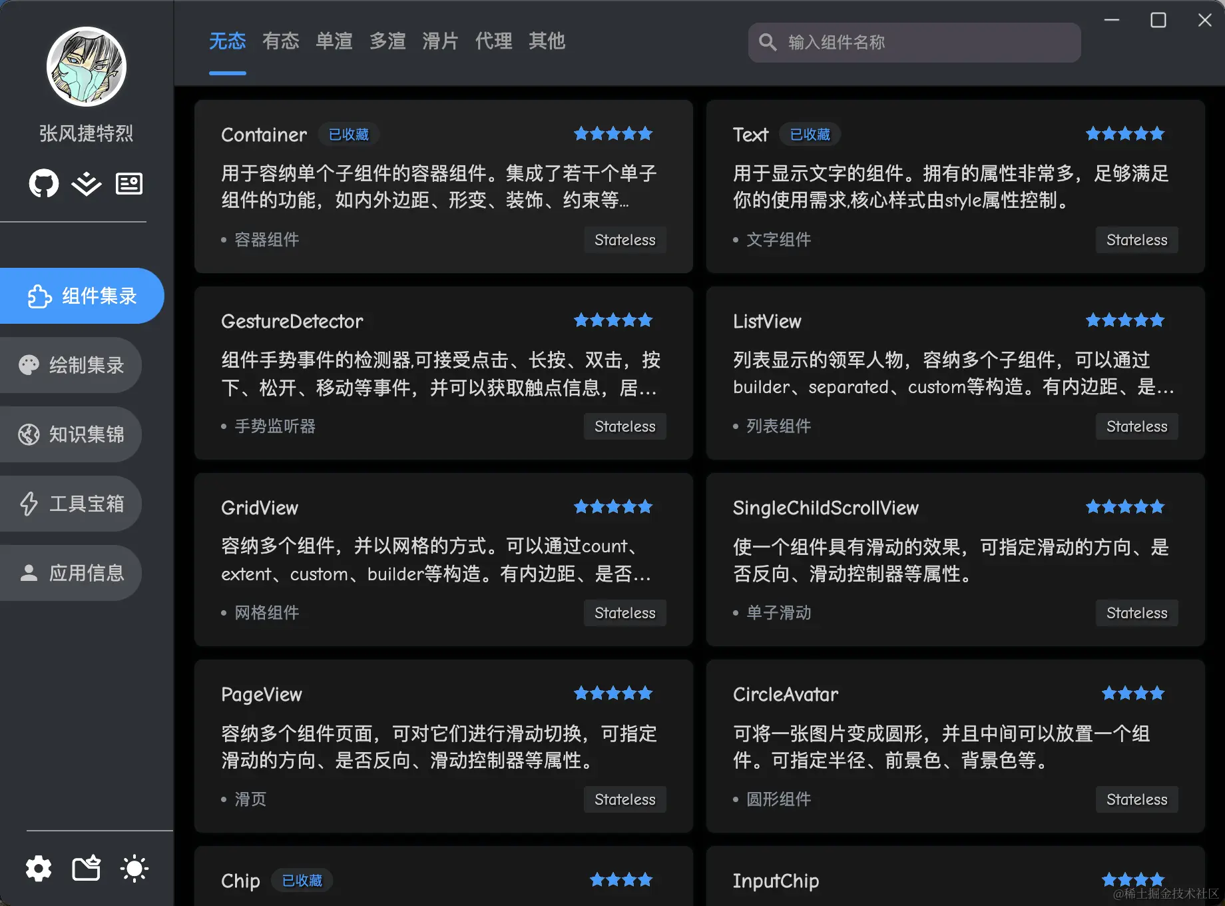Click the Stateless tag on PageView card
Image resolution: width=1225 pixels, height=906 pixels.
[625, 799]
